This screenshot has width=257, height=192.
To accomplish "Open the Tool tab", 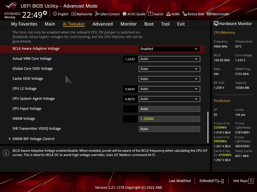I will click(x=165, y=24).
